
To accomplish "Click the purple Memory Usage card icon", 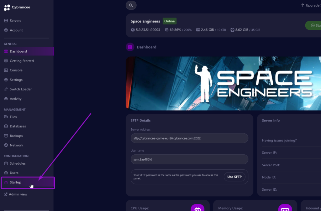I will [285, 208].
